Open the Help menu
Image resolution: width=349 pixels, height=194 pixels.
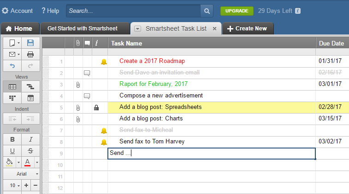tap(50, 11)
